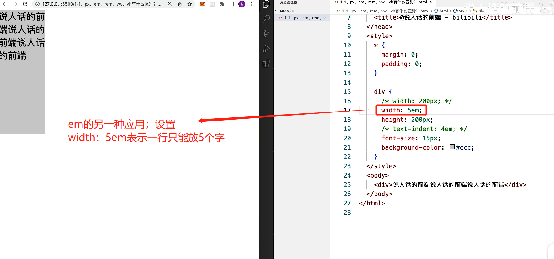Click the 'background-color:' property text

413,147
